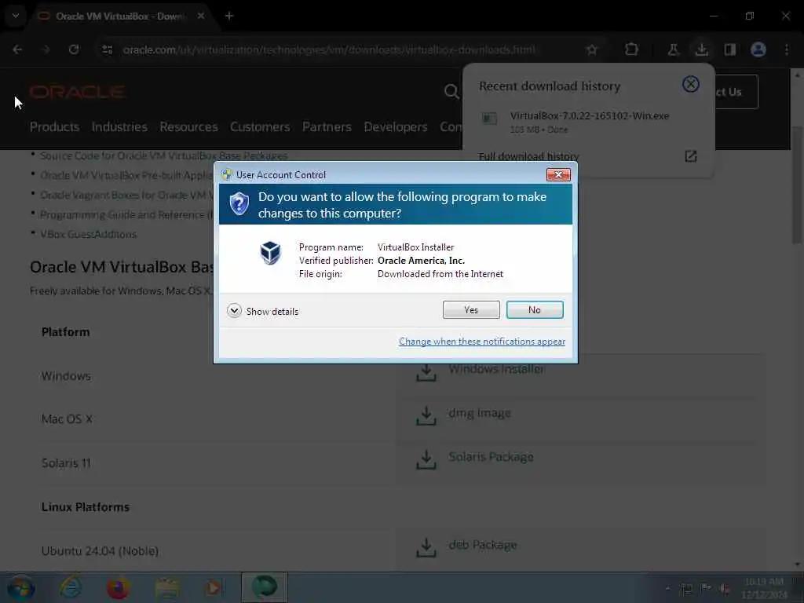Image resolution: width=804 pixels, height=603 pixels.
Task: Close the User Account Control dialog
Action: [558, 175]
